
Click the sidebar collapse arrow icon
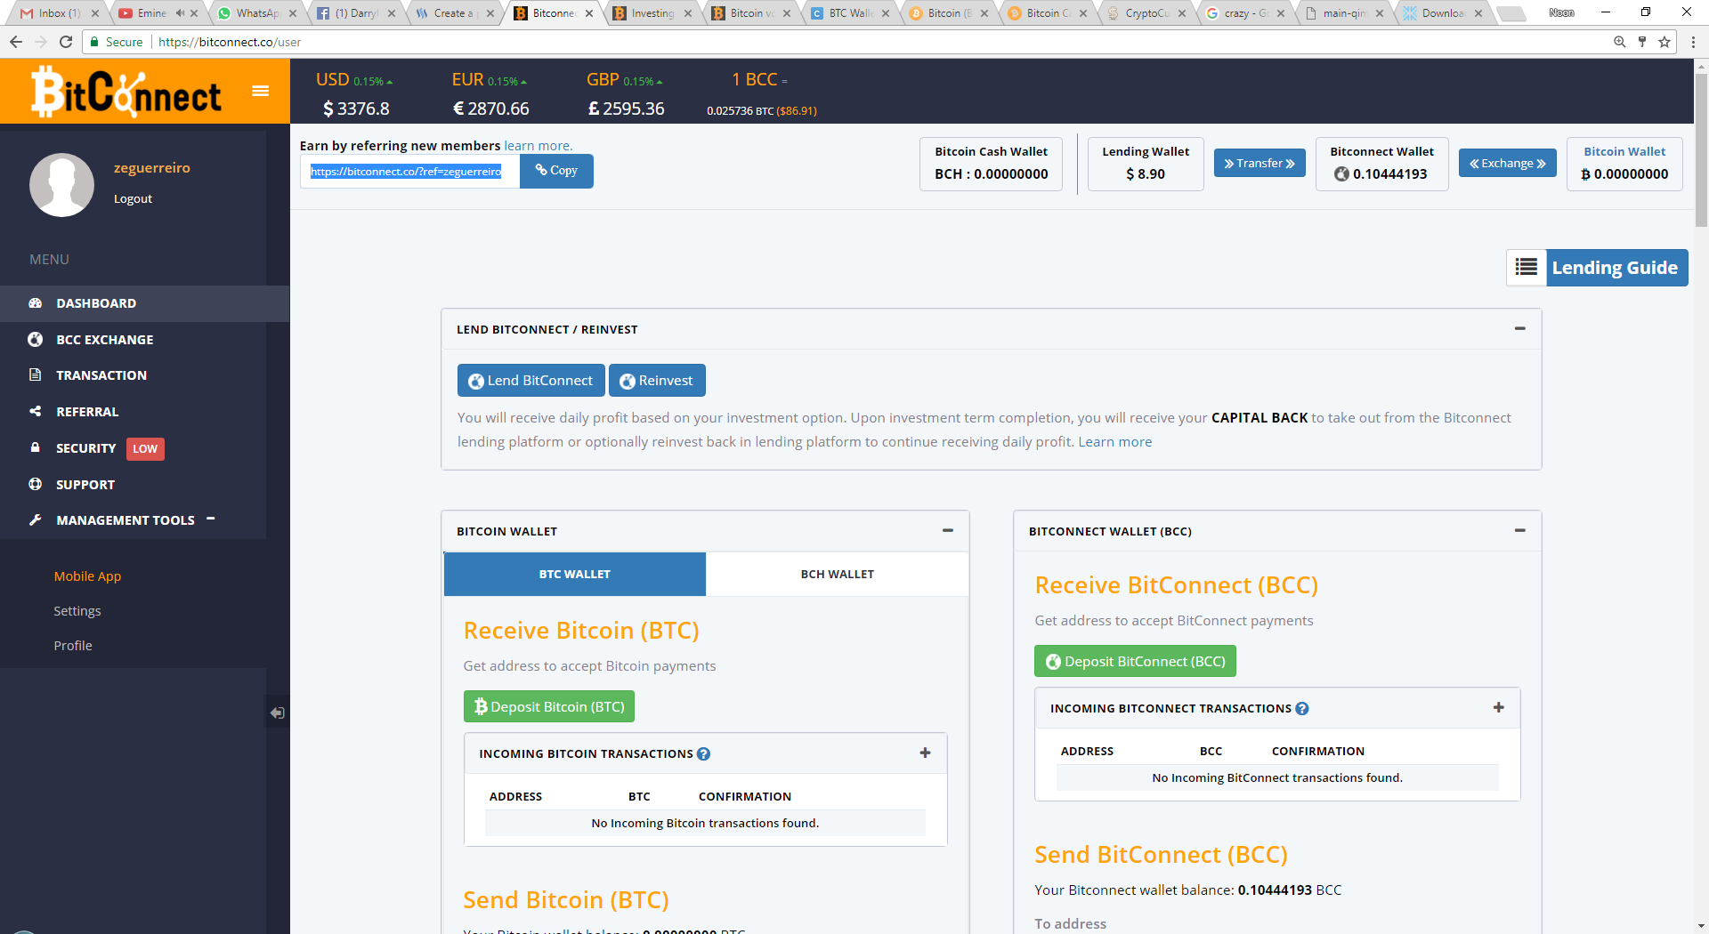(278, 713)
